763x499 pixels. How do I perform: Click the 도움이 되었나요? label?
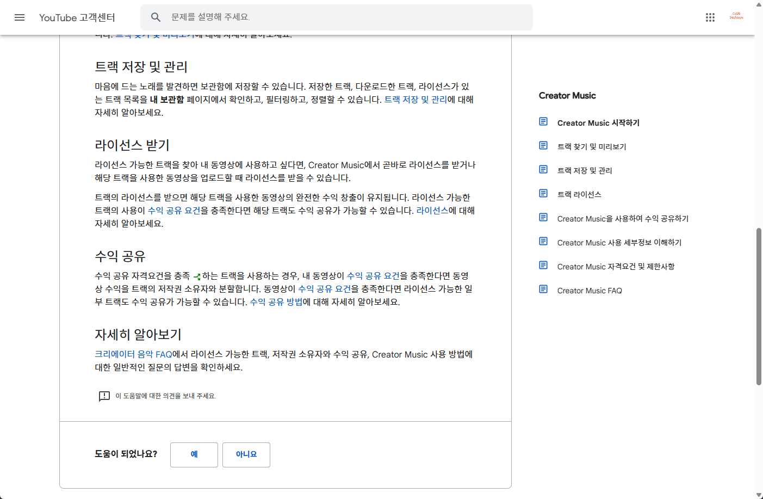[126, 454]
